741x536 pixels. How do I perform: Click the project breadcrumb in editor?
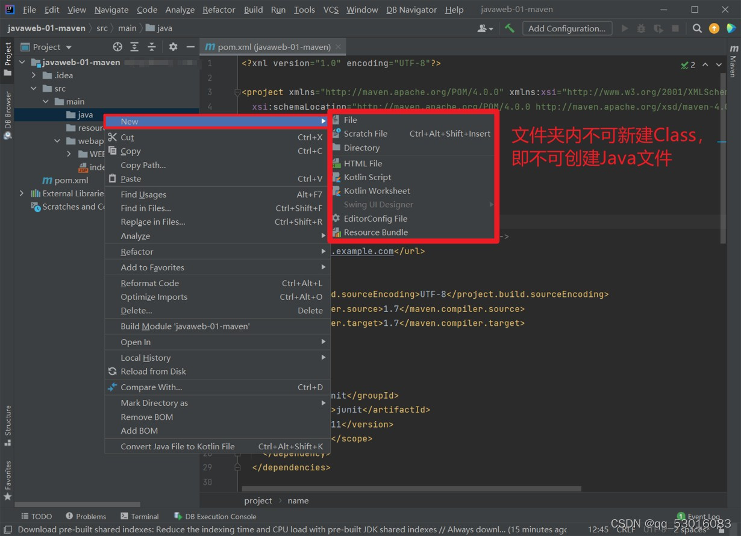click(258, 500)
